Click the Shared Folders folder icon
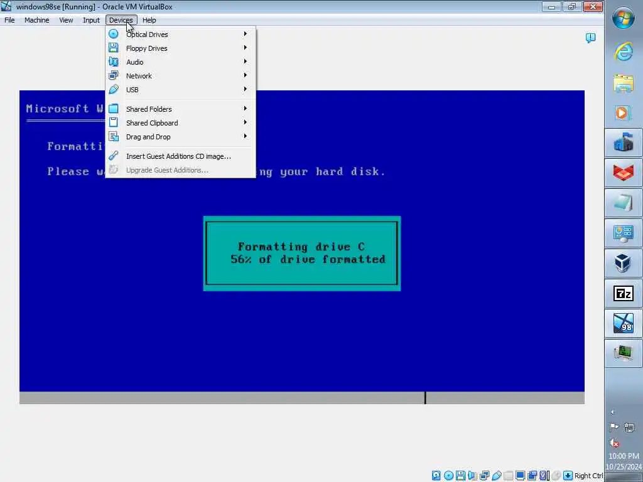Viewport: 643px width, 482px height. pos(114,109)
